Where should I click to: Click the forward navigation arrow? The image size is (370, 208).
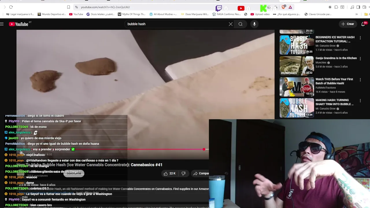(5, 7)
